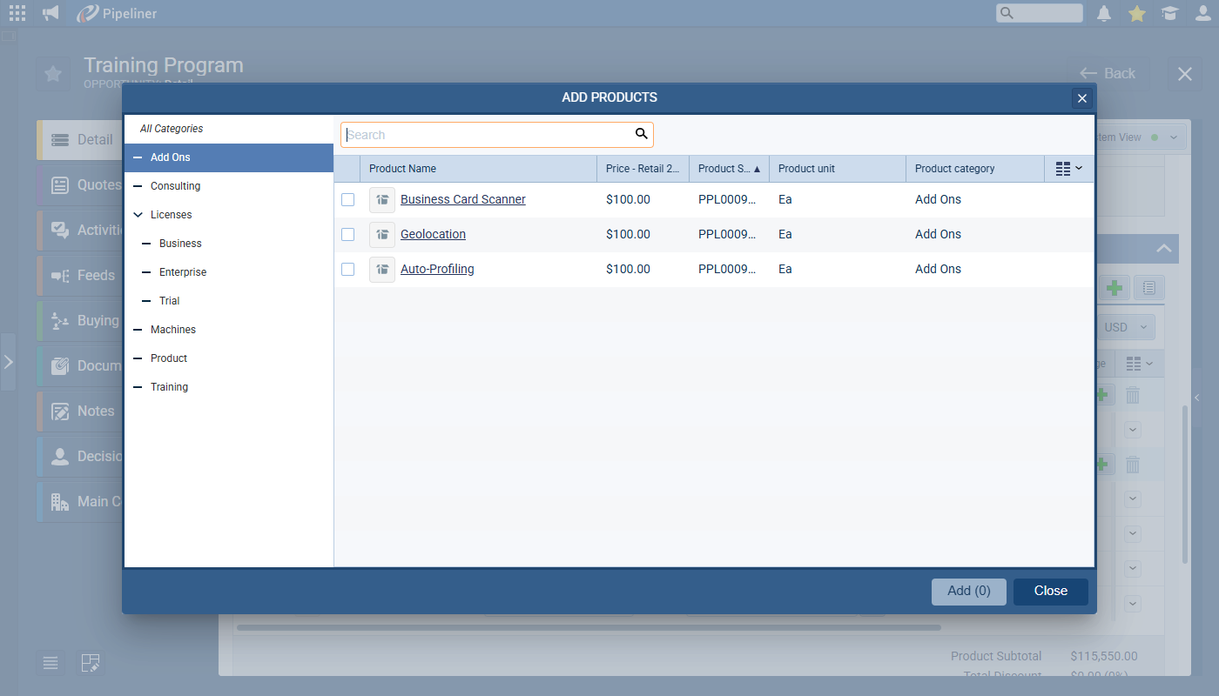
Task: Sort by the Product S... column header
Action: click(x=728, y=169)
